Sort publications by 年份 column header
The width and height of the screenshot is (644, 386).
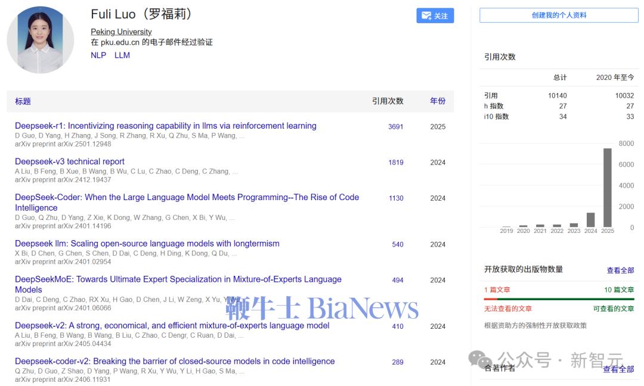coord(438,101)
